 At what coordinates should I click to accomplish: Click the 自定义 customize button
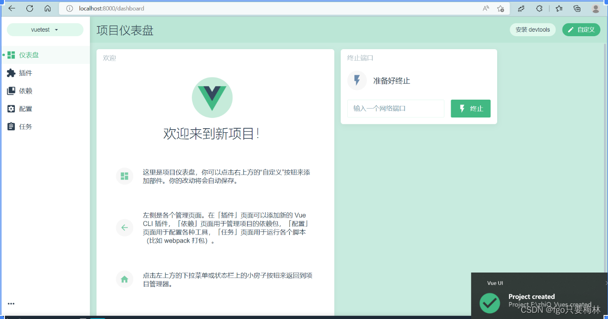pyautogui.click(x=581, y=29)
